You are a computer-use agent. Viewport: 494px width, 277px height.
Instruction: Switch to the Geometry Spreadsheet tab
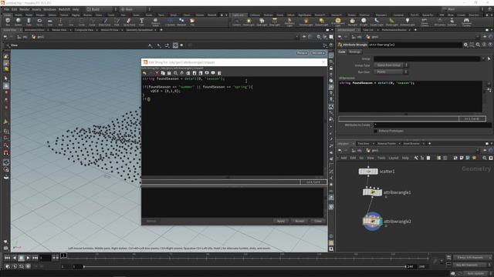click(139, 30)
